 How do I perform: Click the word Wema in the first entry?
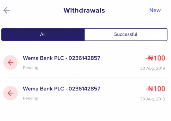[31, 58]
